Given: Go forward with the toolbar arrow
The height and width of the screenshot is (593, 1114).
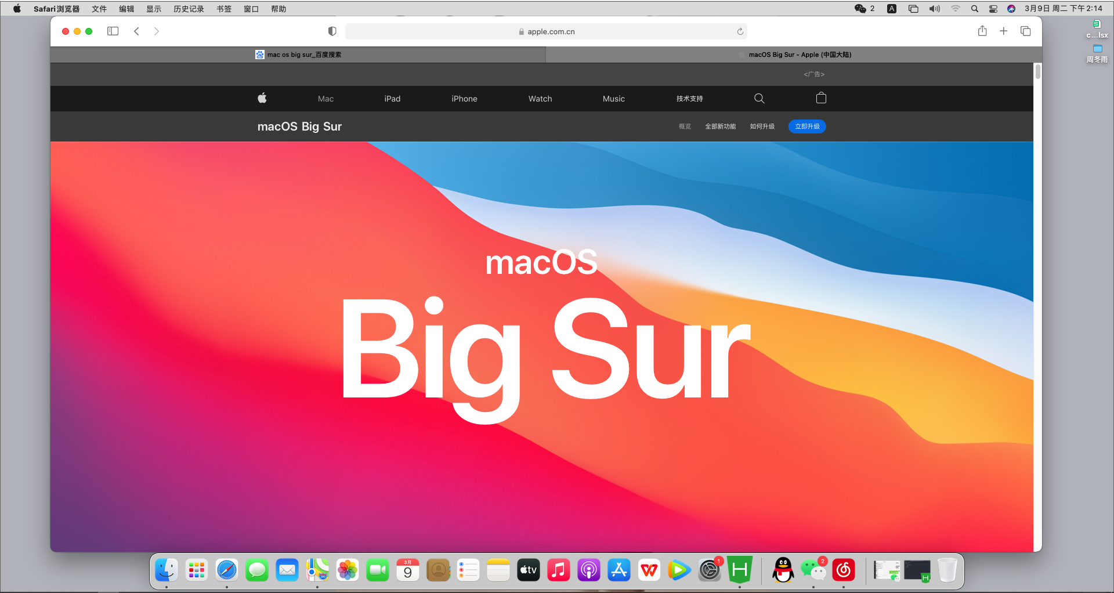Looking at the screenshot, I should [156, 31].
